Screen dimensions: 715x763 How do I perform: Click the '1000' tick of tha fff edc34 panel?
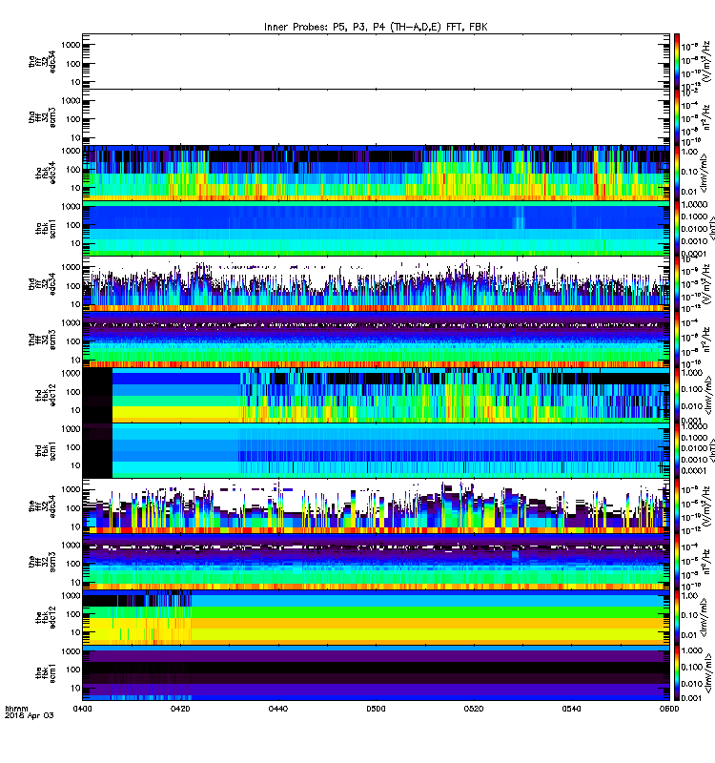point(71,45)
